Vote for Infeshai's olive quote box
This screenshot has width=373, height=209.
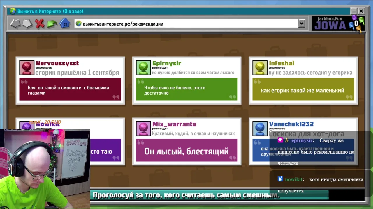pyautogui.click(x=303, y=89)
